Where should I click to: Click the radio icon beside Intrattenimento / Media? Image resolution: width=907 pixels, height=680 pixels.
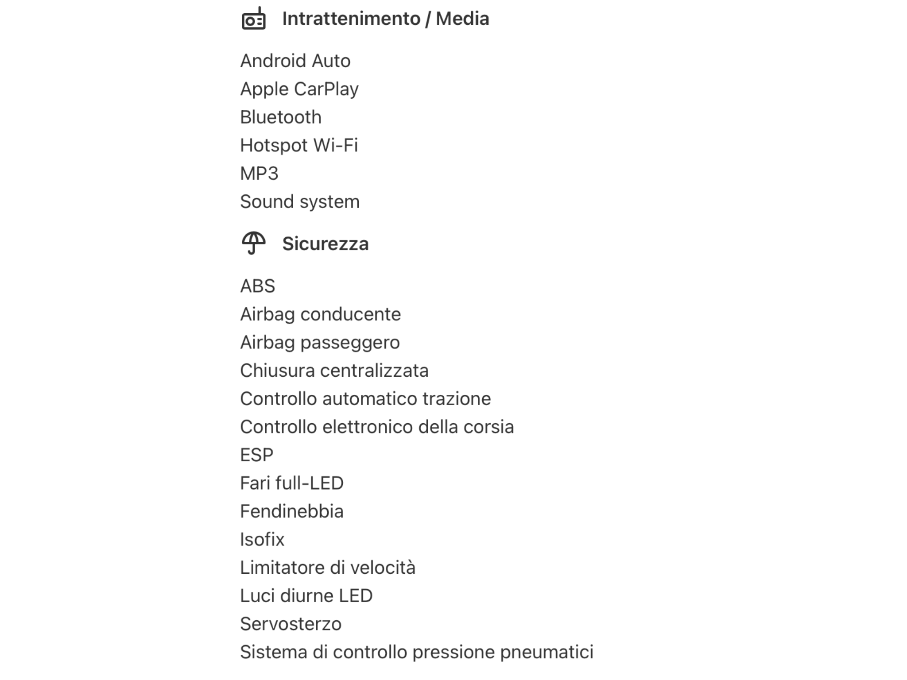tap(253, 19)
